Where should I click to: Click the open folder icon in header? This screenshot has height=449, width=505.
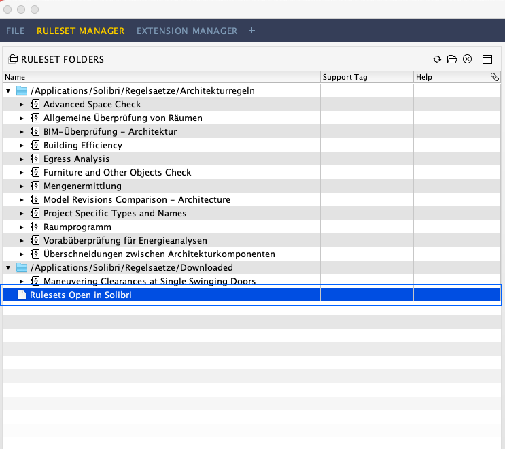click(x=452, y=59)
